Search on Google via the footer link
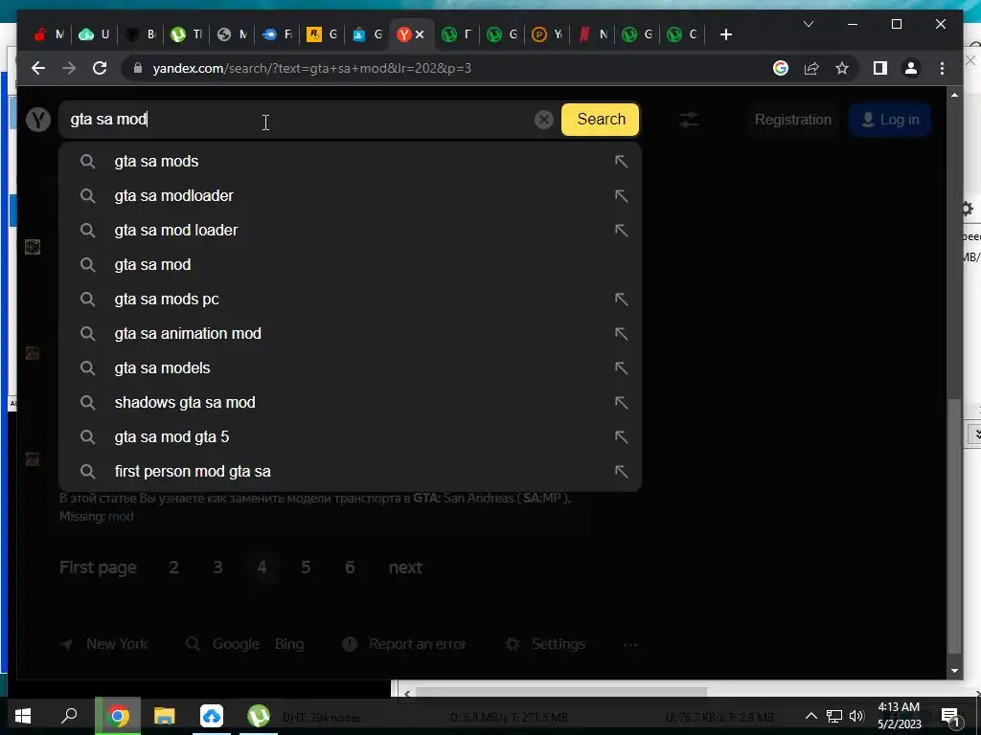 236,644
